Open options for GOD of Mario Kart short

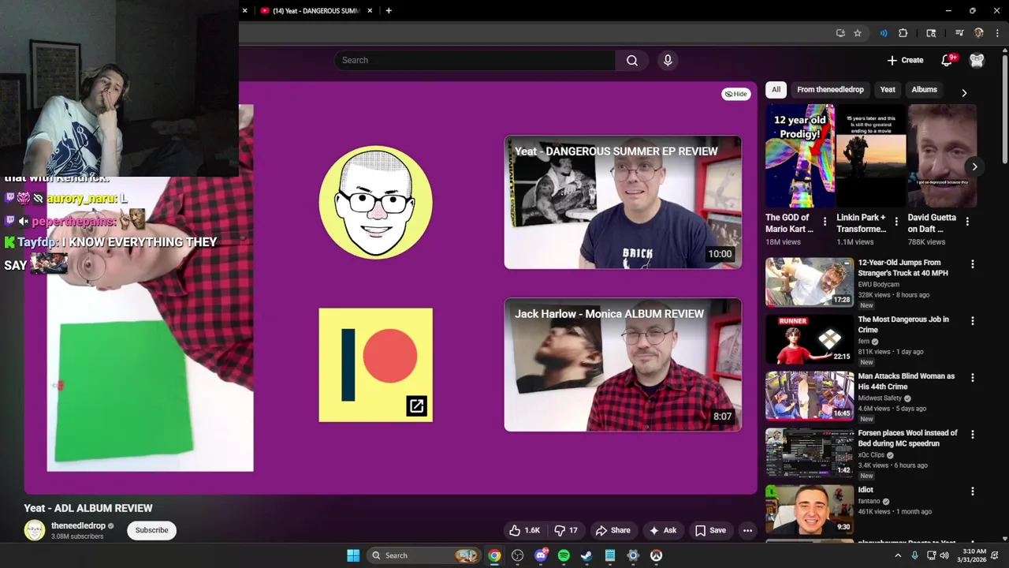(825, 222)
